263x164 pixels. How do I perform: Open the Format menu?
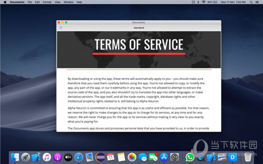click(47, 2)
